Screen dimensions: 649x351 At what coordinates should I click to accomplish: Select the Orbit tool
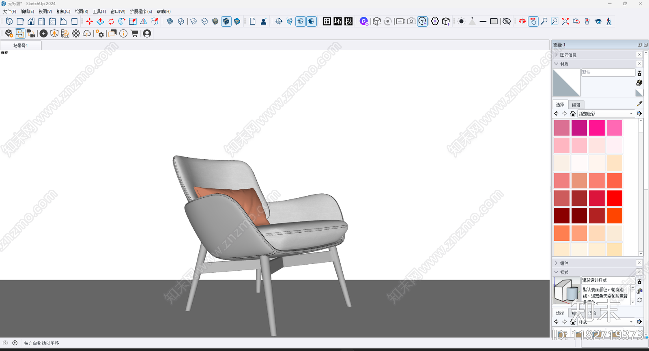[x=522, y=21]
